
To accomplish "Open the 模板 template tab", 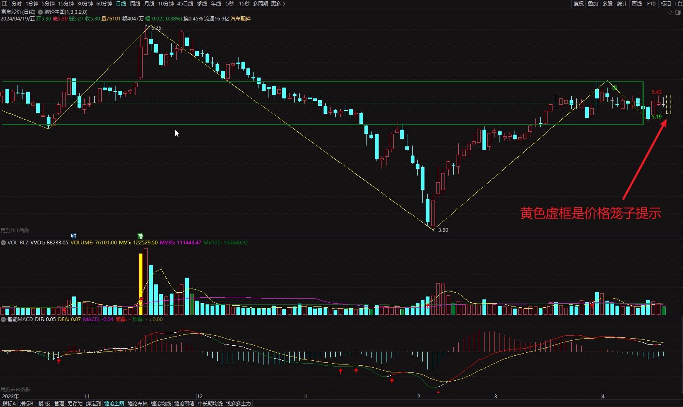I will click(x=44, y=403).
